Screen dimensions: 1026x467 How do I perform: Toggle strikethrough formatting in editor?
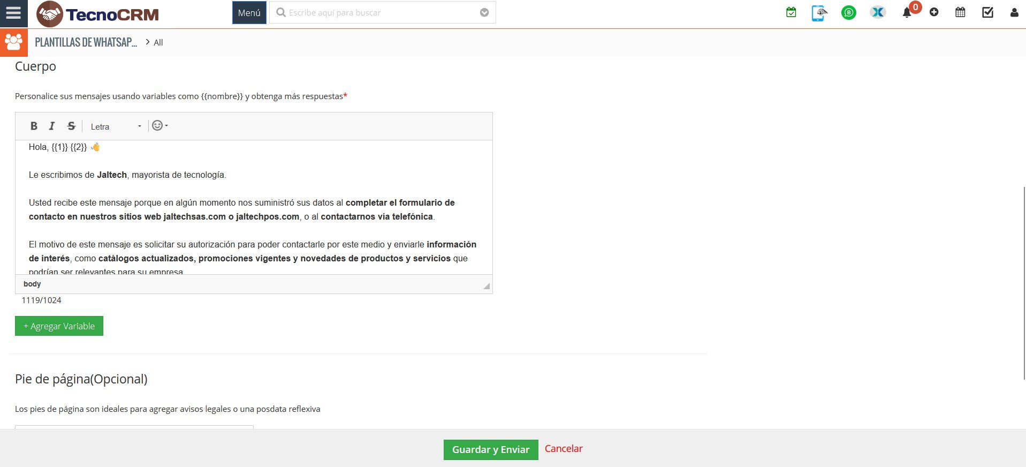point(71,126)
